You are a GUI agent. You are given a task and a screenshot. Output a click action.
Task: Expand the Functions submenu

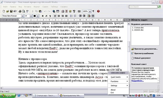coord(119,81)
